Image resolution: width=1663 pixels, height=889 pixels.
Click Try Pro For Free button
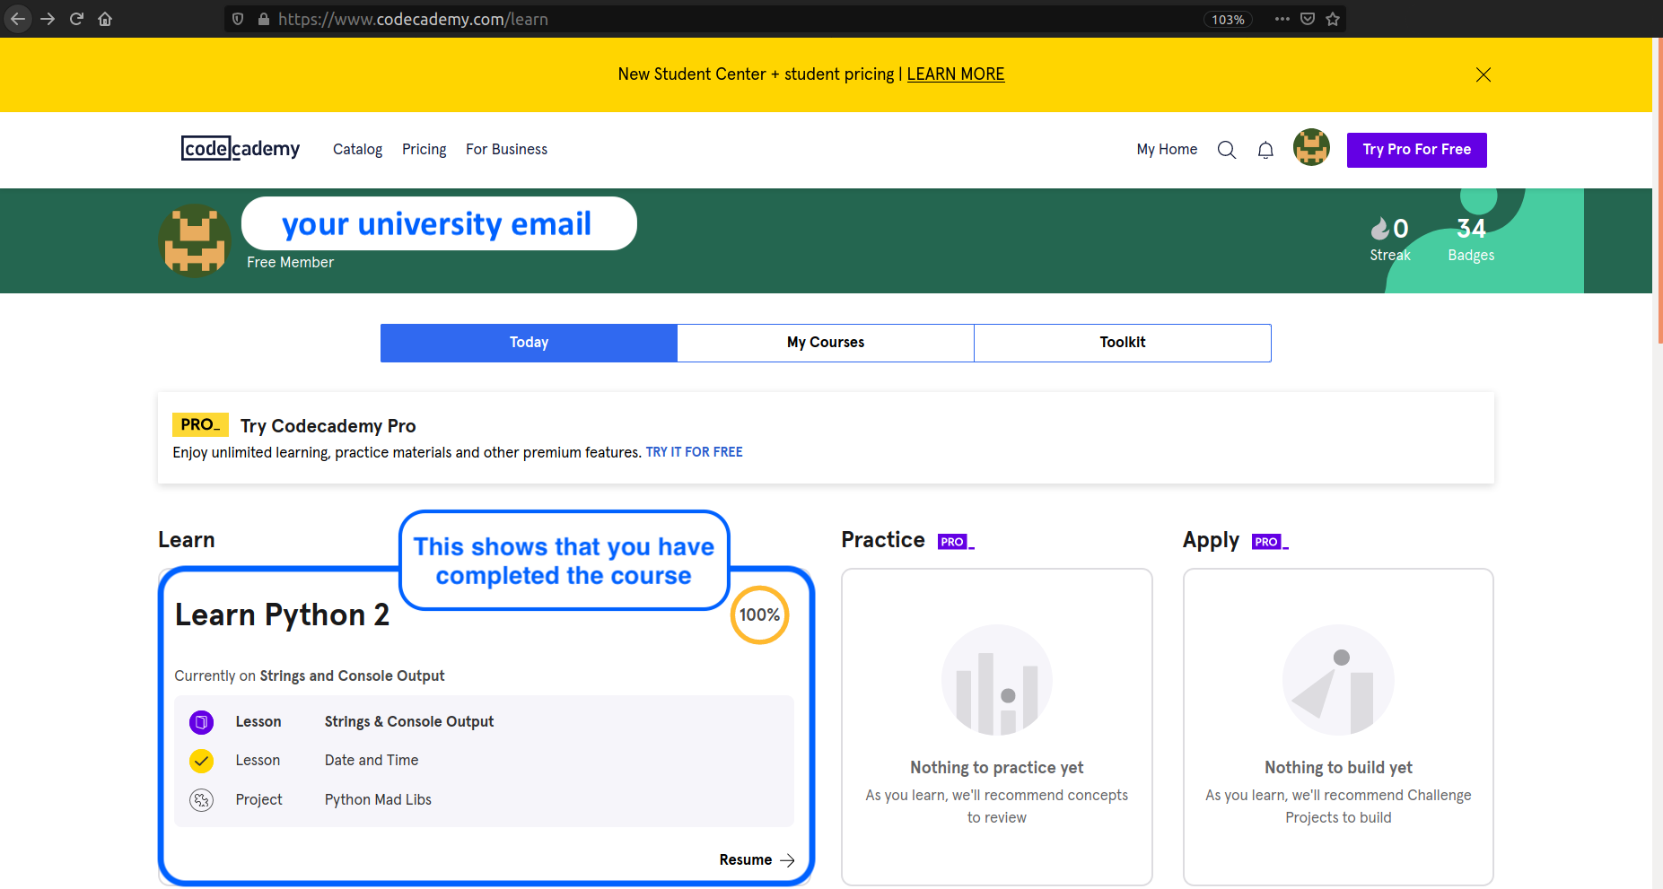tap(1416, 150)
